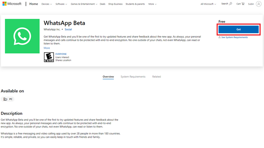
Task: Click the blue Get button
Action: click(x=238, y=29)
